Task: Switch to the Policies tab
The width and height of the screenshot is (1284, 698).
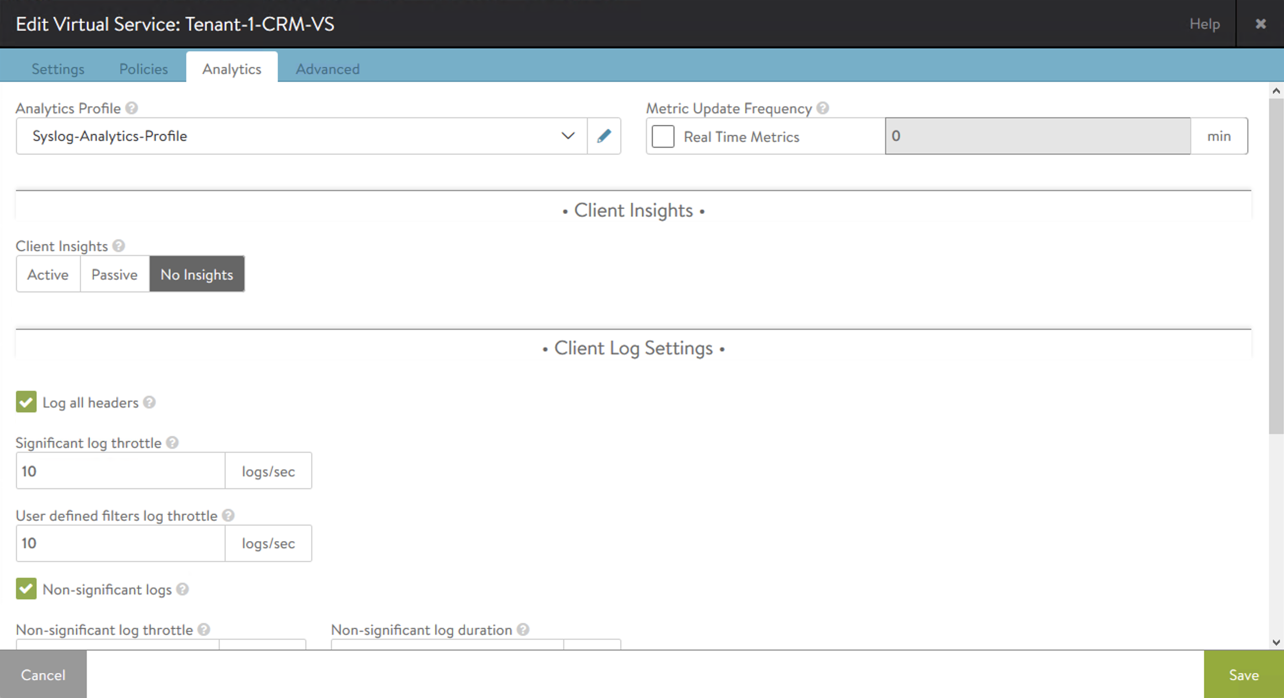Action: [144, 69]
